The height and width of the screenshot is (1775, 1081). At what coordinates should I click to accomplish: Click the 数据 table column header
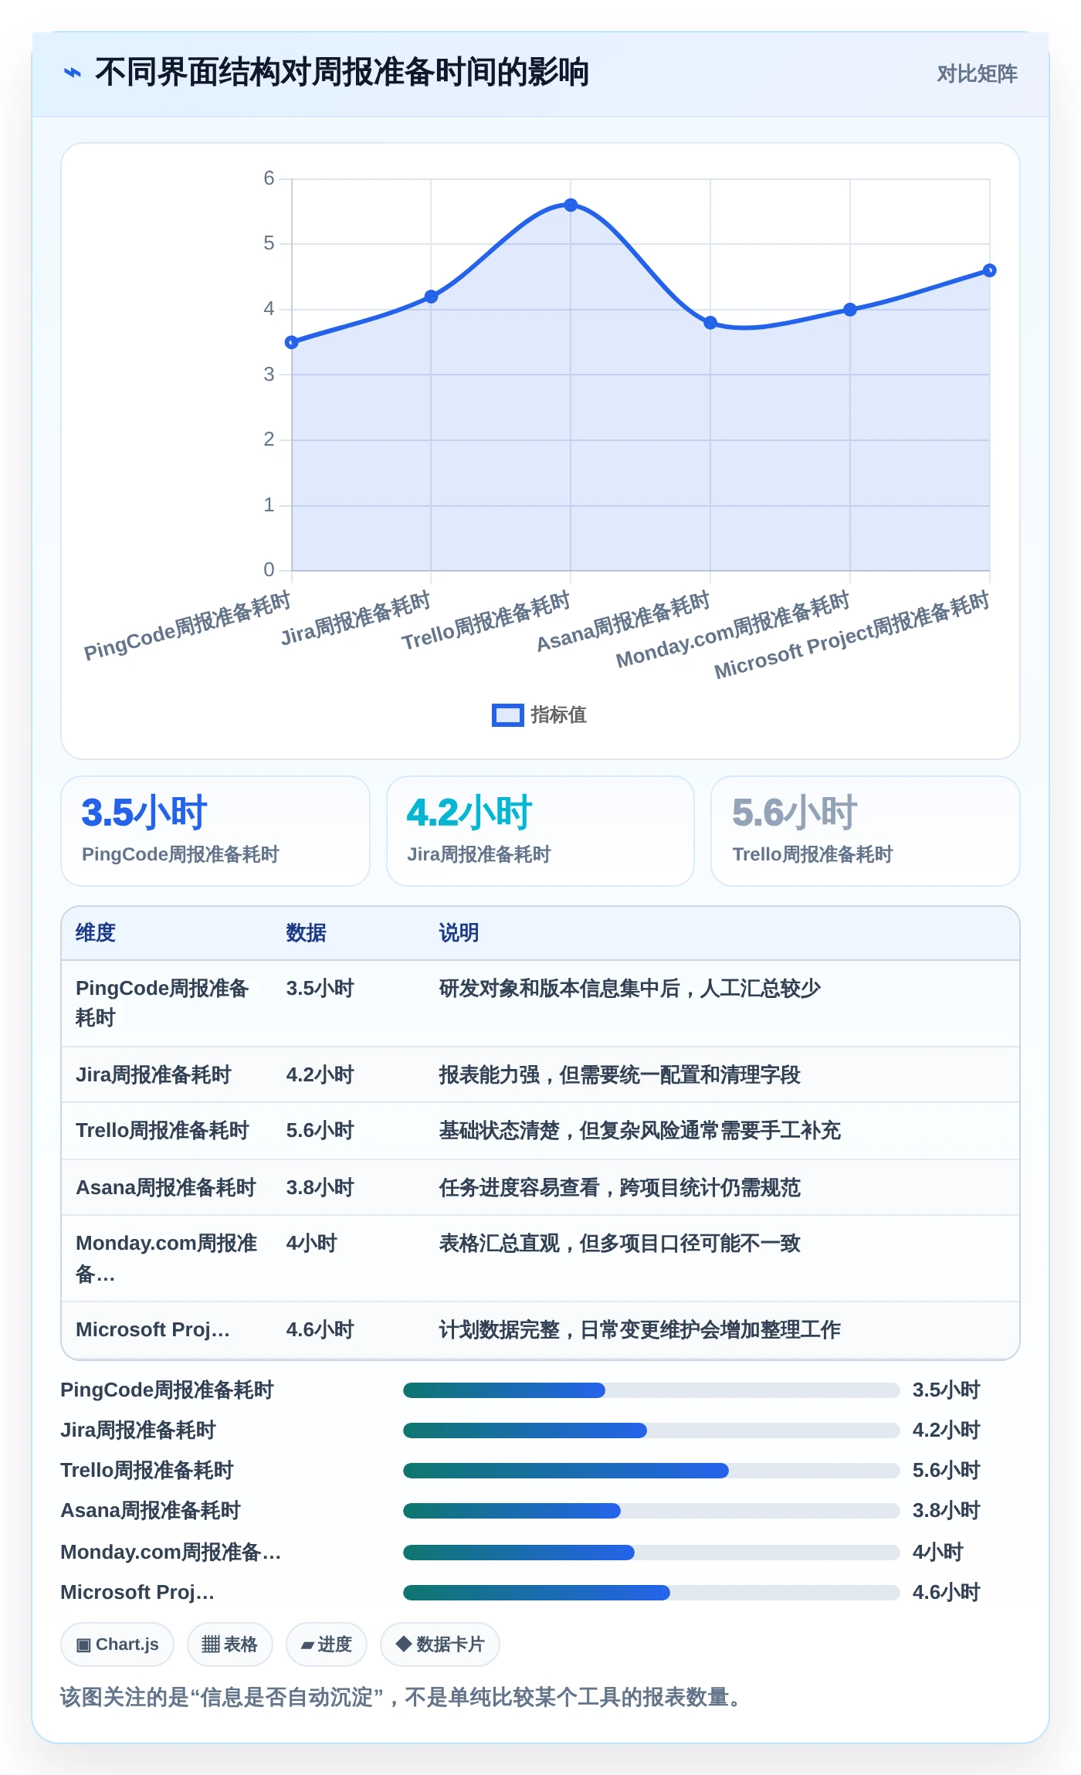click(x=306, y=933)
